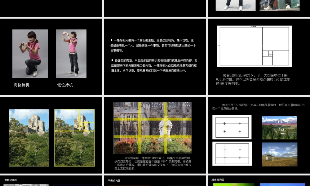The width and height of the screenshot is (310, 186).
Task: Click the standing girl raising camera photo
Action: point(71,54)
